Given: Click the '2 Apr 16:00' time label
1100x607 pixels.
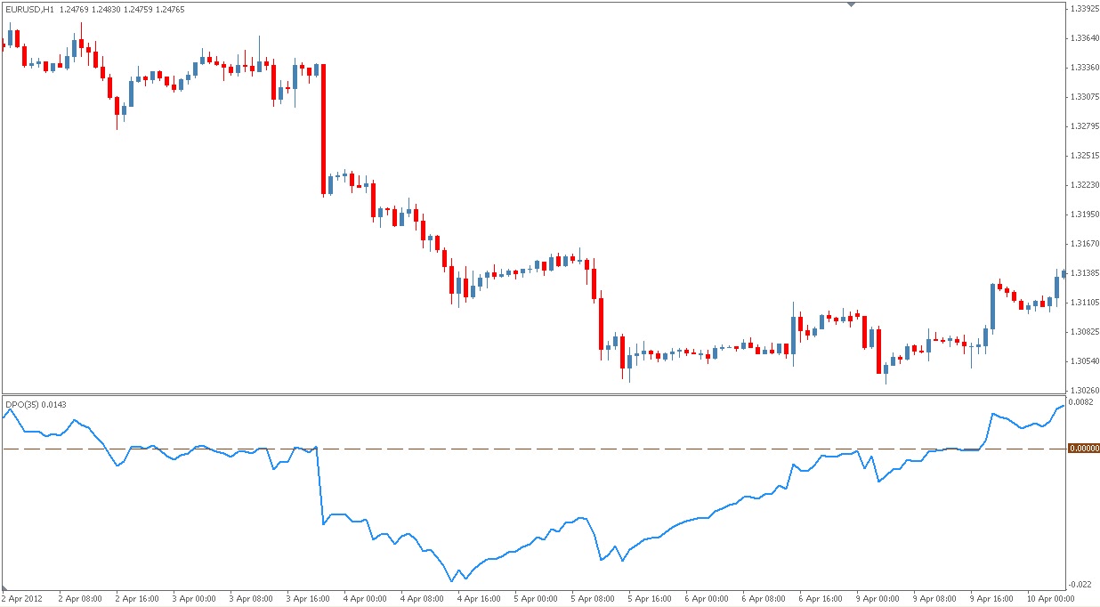Looking at the screenshot, I should [x=138, y=599].
